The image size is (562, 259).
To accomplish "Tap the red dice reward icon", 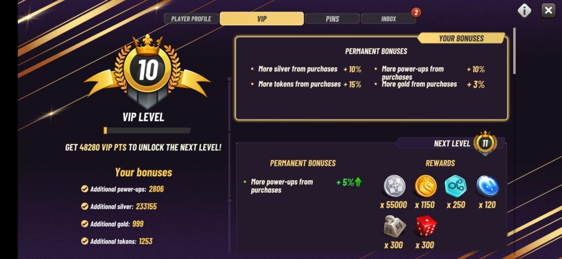I will click(425, 226).
